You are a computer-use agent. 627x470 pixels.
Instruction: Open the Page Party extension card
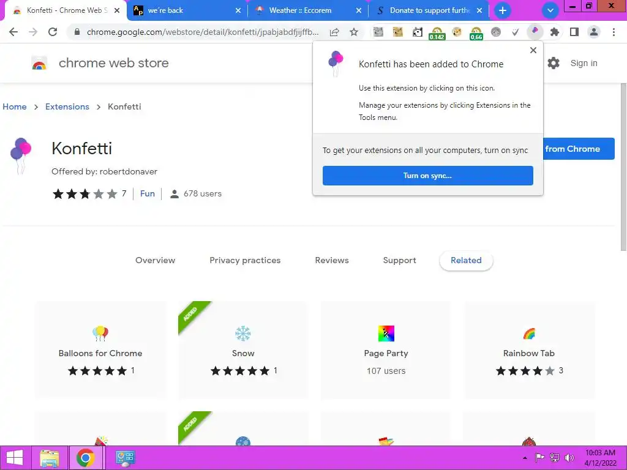(x=386, y=349)
